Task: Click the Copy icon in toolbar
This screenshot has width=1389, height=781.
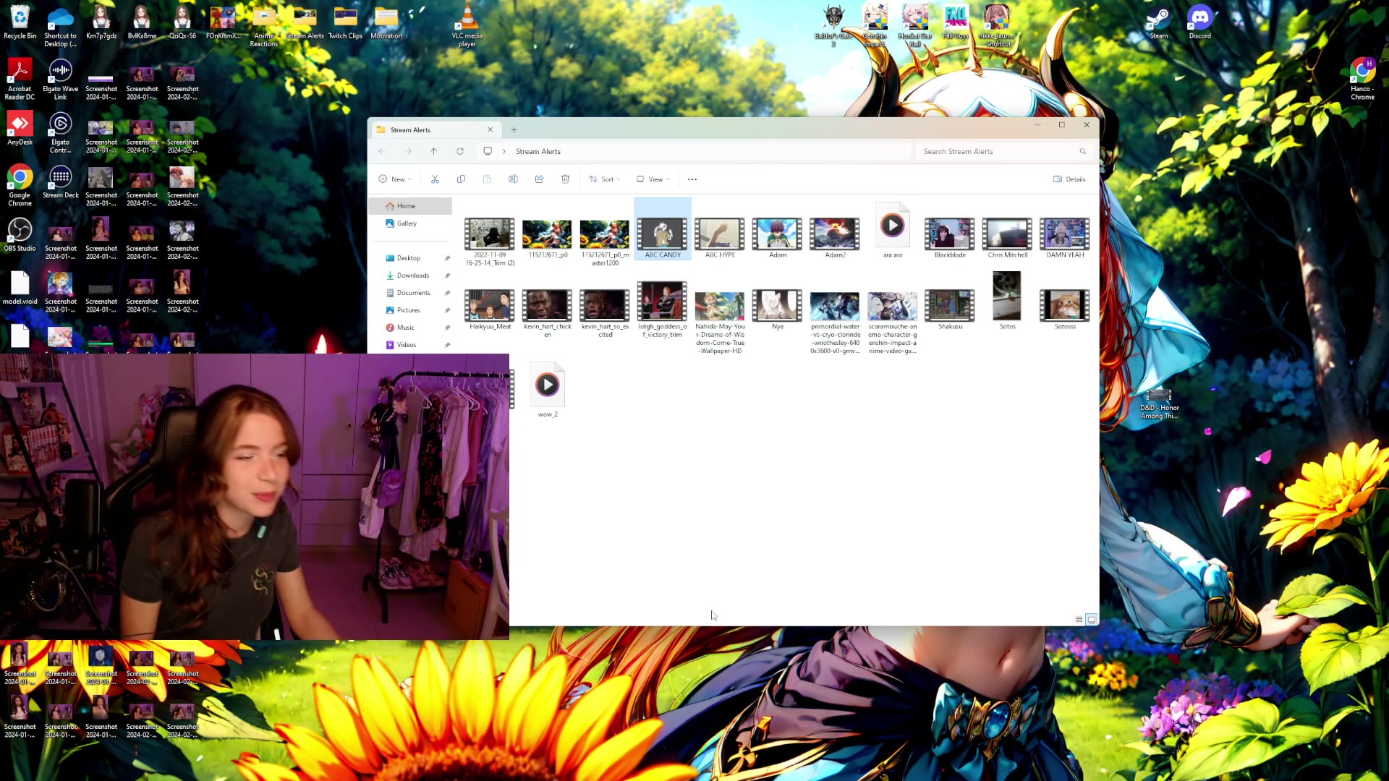Action: click(x=461, y=179)
